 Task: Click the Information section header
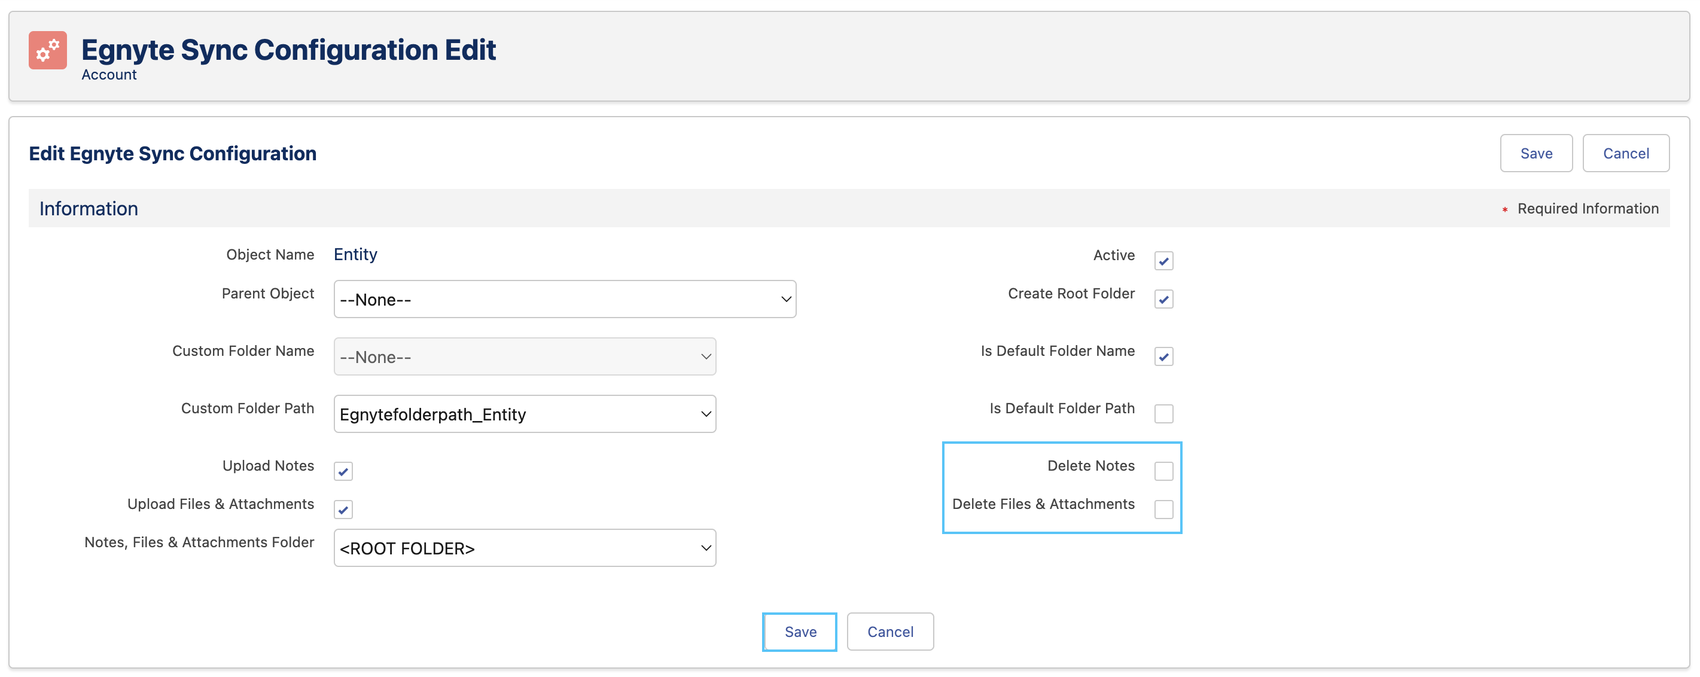point(849,209)
